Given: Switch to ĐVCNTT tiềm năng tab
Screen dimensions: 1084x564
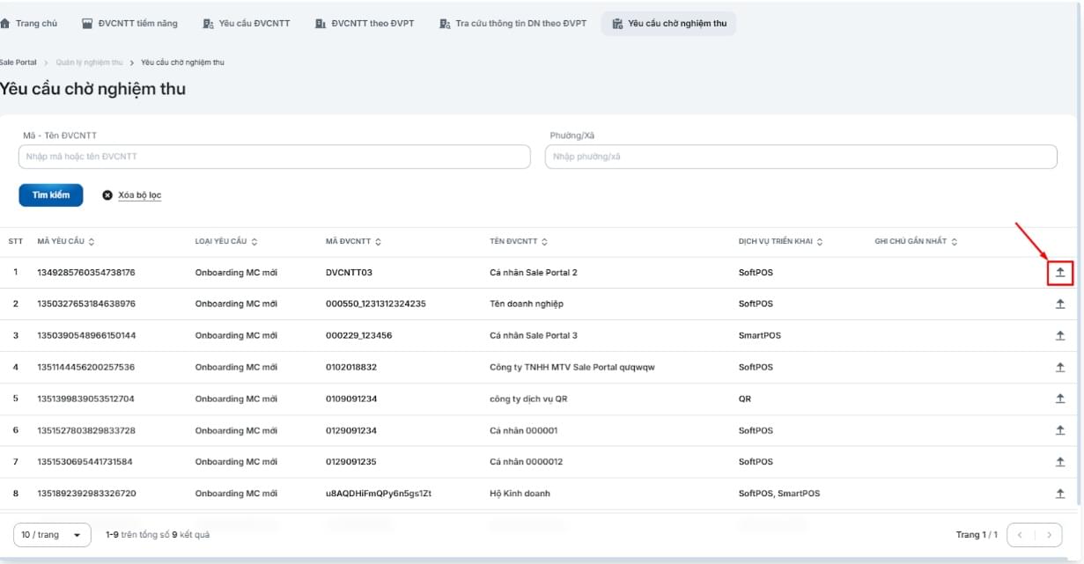Looking at the screenshot, I should [x=129, y=24].
